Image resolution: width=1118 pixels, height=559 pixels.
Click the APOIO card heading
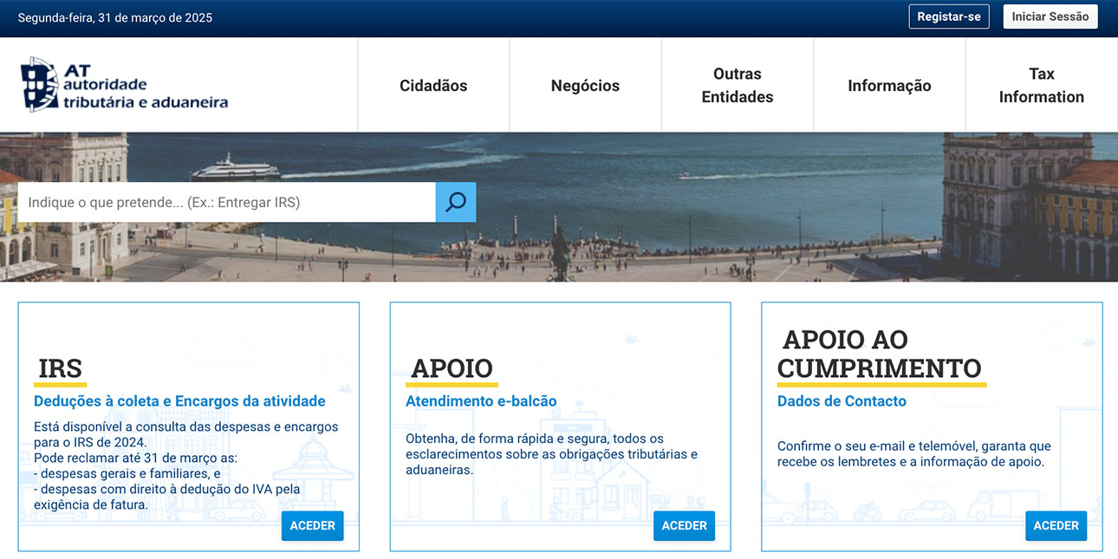(x=452, y=368)
